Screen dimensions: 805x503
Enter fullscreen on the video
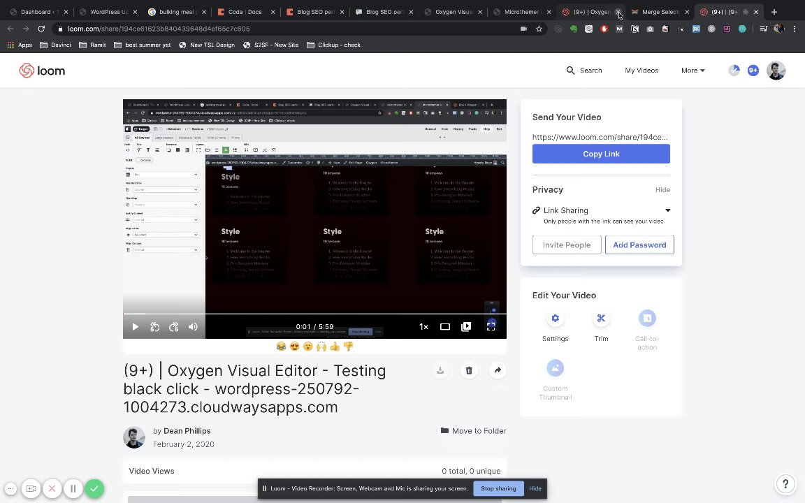coord(491,326)
